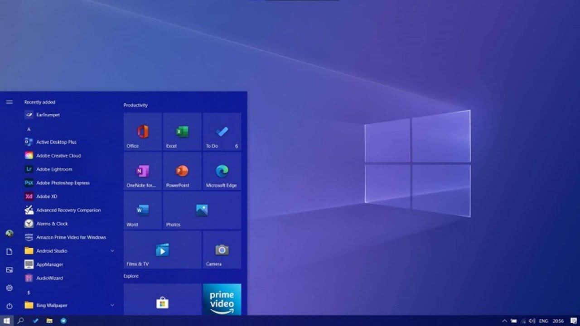The height and width of the screenshot is (326, 580).
Task: Launch the Camera tile
Action: coord(222,250)
